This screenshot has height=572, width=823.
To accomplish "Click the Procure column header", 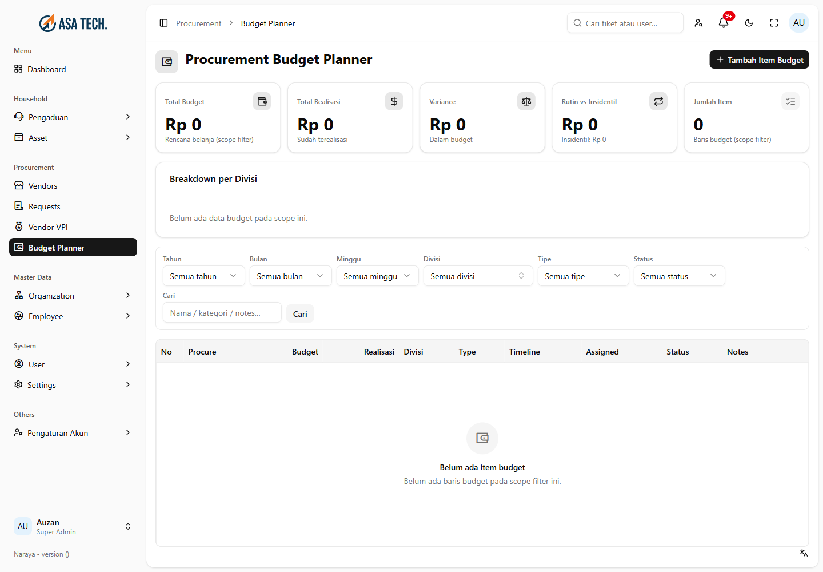I will coord(202,352).
